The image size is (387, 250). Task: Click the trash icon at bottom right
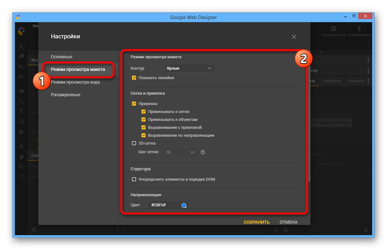coord(366,230)
